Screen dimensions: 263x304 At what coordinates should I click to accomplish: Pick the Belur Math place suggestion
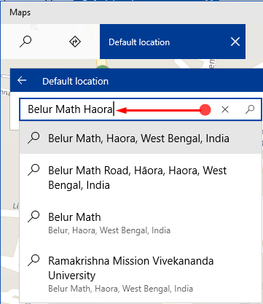141,223
